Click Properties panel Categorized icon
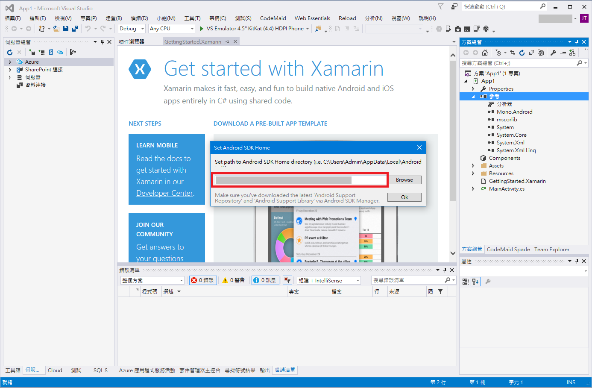The image size is (592, 388). [465, 281]
